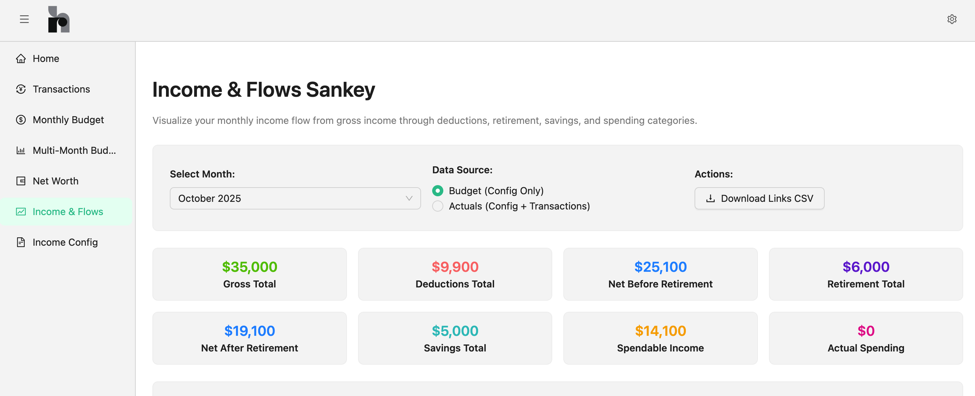Open the Home page link
Screen dimensions: 975x396
[46, 58]
